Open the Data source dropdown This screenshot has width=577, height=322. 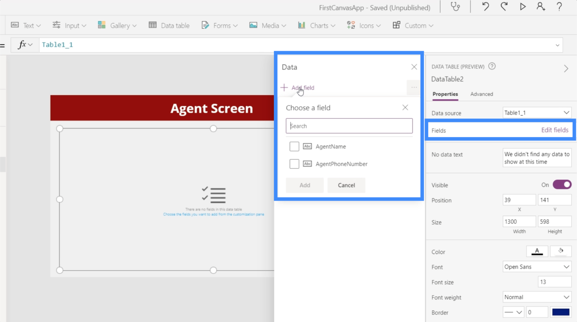tap(537, 113)
